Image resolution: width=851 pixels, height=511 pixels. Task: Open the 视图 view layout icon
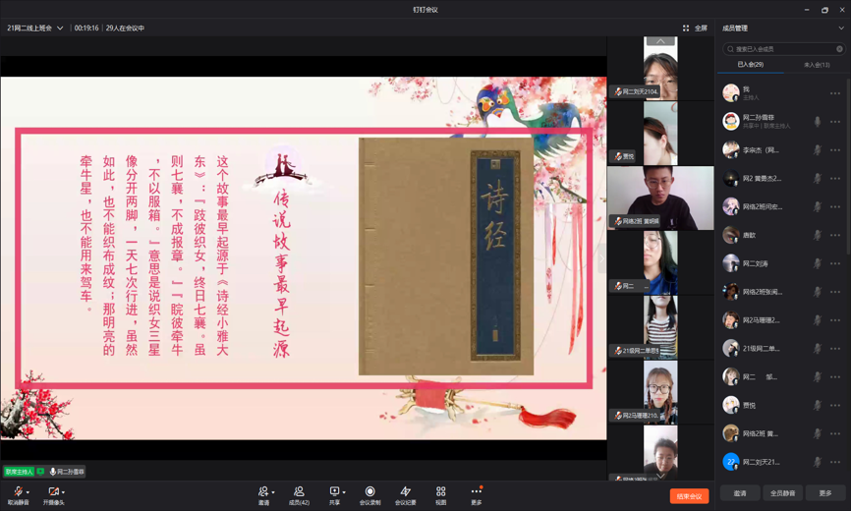(440, 491)
